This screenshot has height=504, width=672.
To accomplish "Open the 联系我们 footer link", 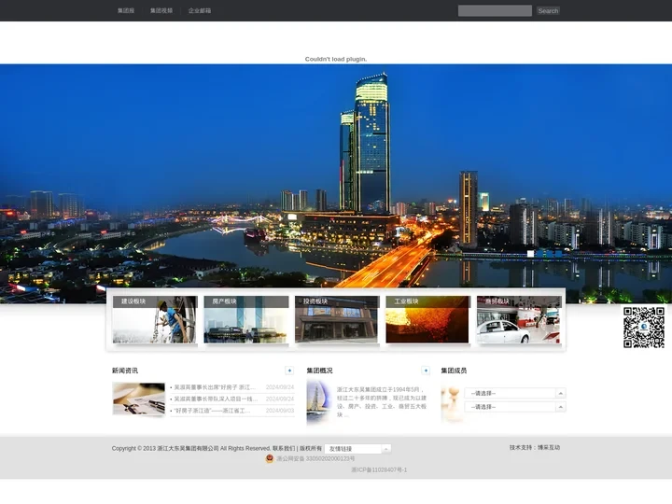I will tap(284, 448).
